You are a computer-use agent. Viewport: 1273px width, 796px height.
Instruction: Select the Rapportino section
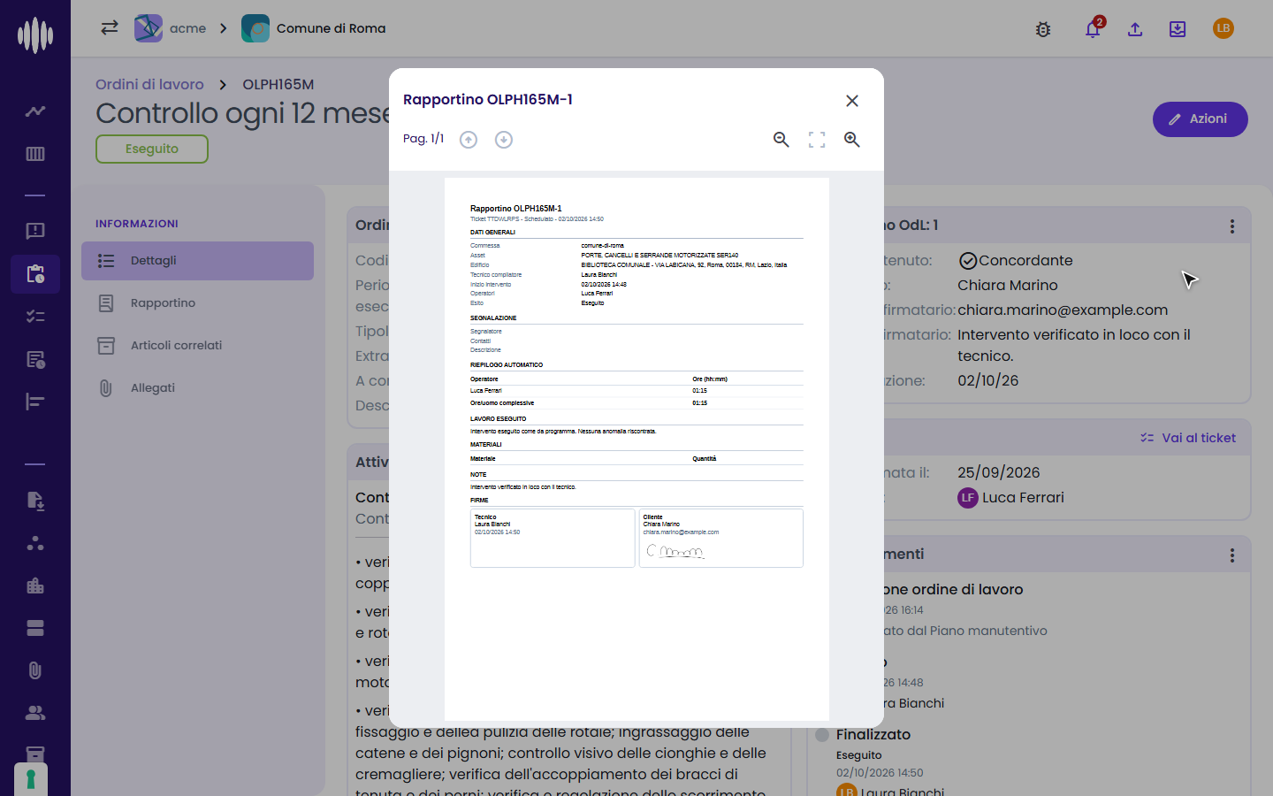[197, 303]
